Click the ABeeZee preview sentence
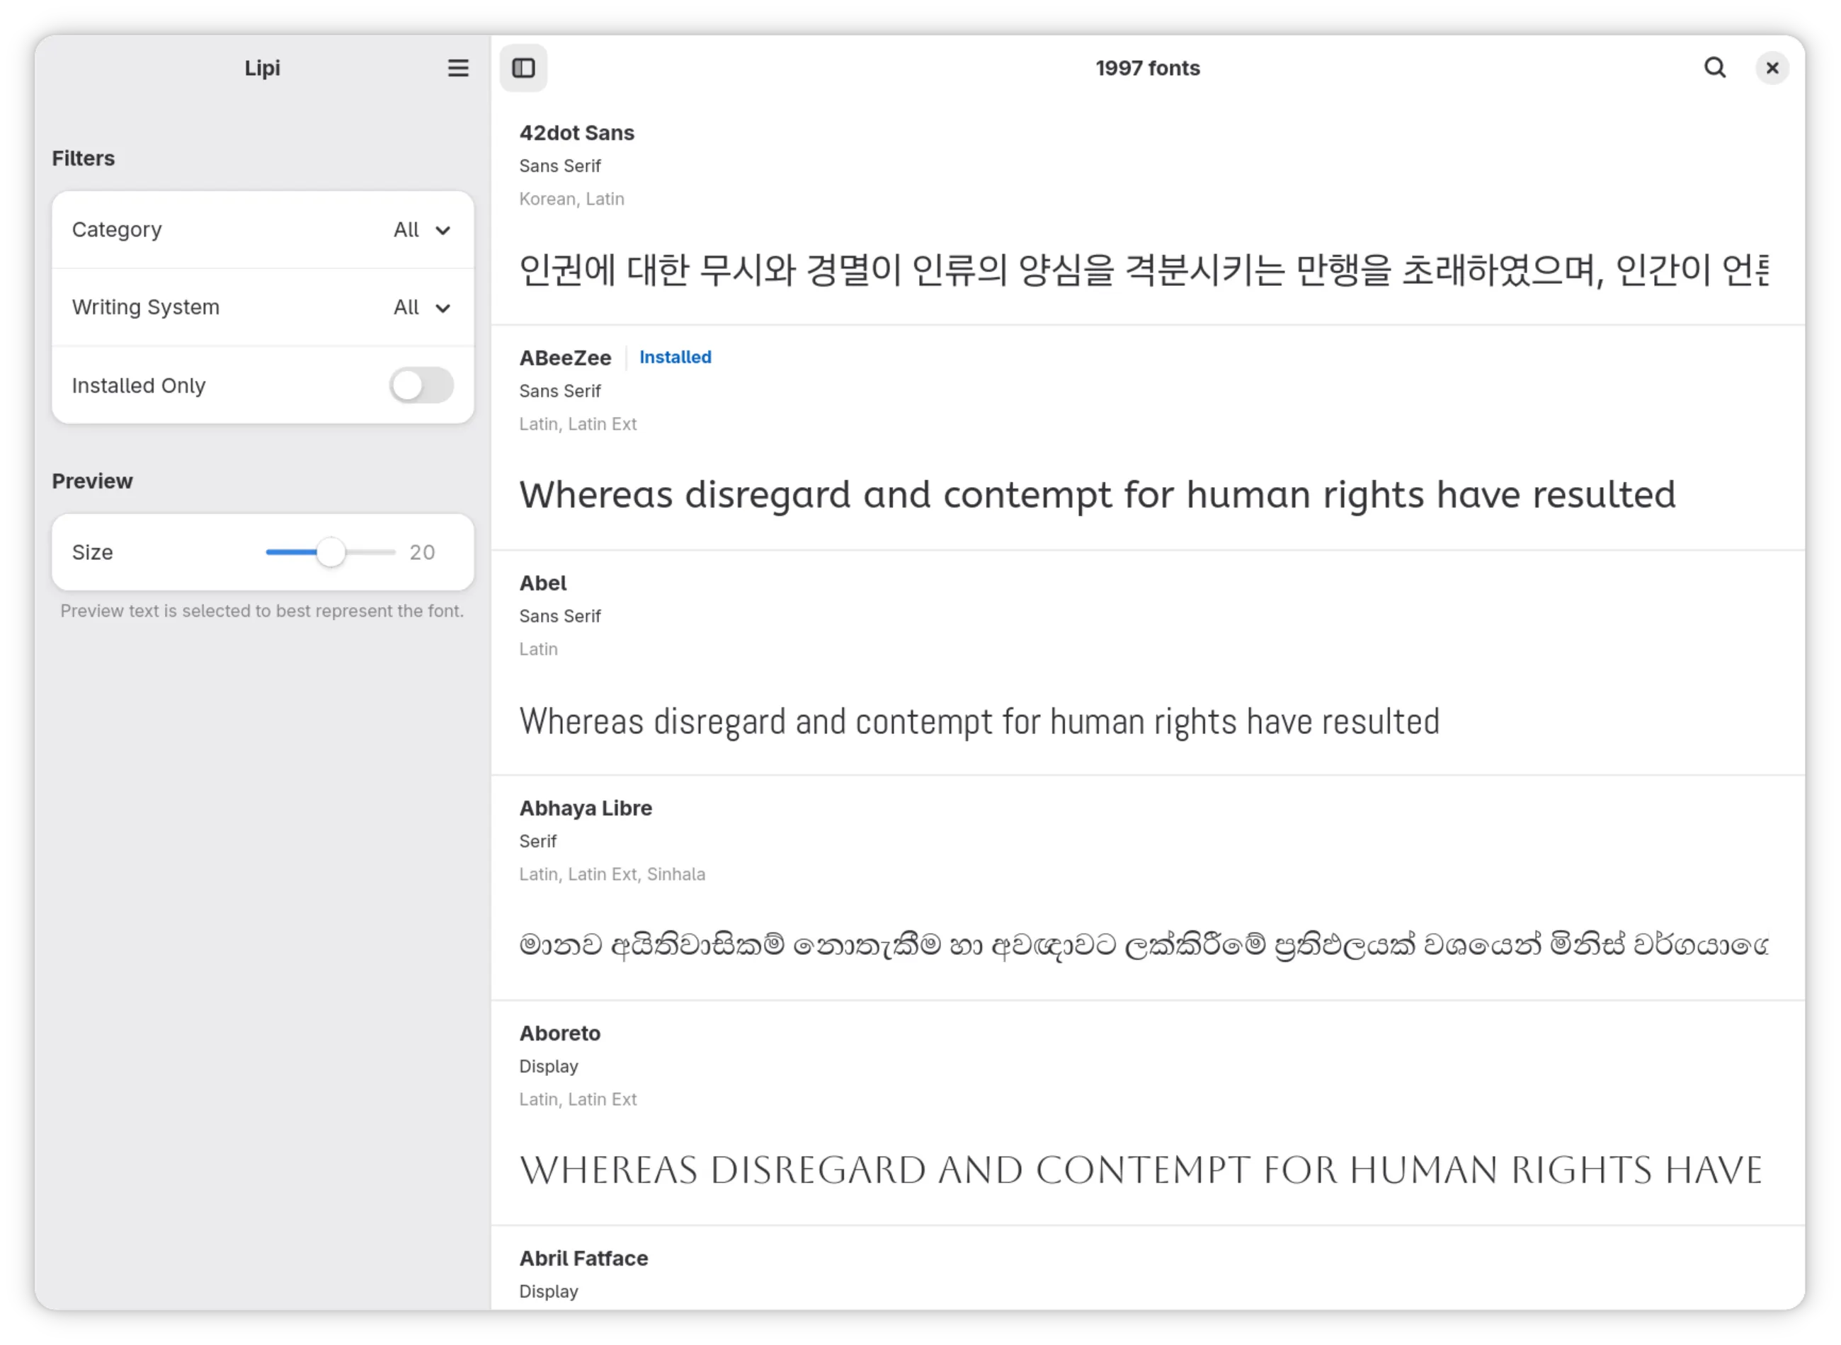The height and width of the screenshot is (1345, 1841). 1098,495
